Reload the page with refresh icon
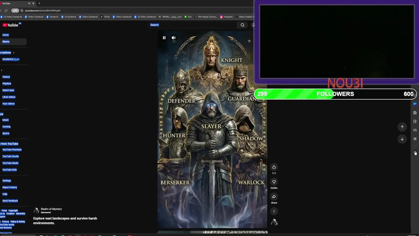This screenshot has width=419, height=236. click(6, 10)
